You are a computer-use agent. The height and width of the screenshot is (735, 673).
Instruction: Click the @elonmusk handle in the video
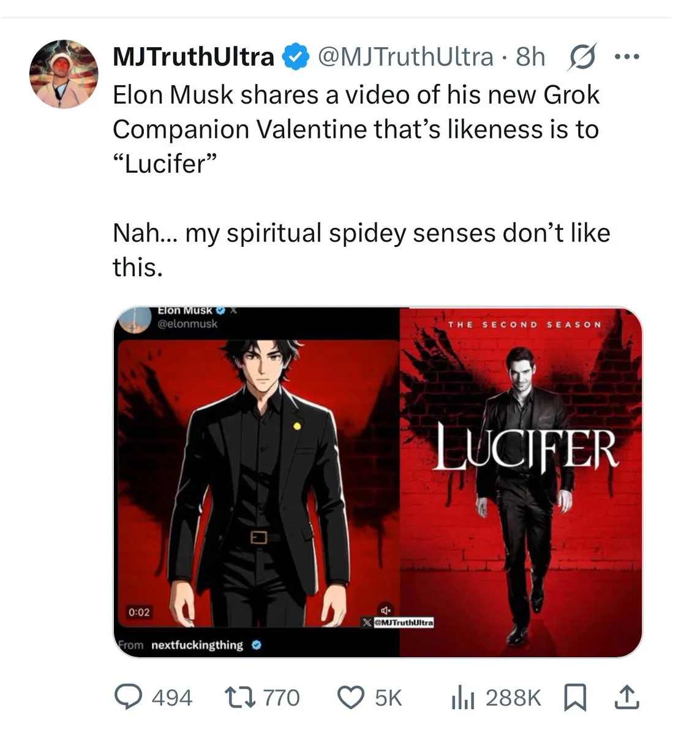(187, 323)
